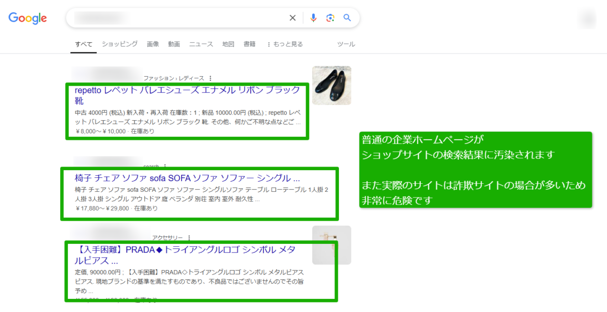Click the black ballet shoes thumbnail
Screen dimensions: 607x312
(x=331, y=85)
